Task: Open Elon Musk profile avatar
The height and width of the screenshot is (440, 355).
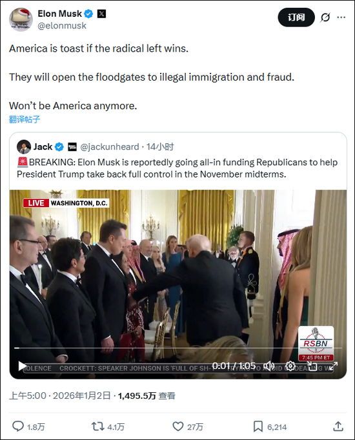Action: [21, 19]
